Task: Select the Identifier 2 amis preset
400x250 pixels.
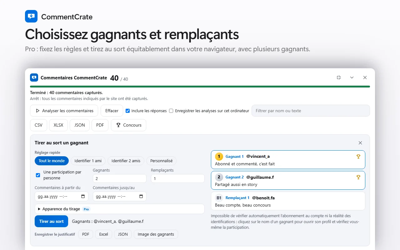Action: [x=126, y=161]
